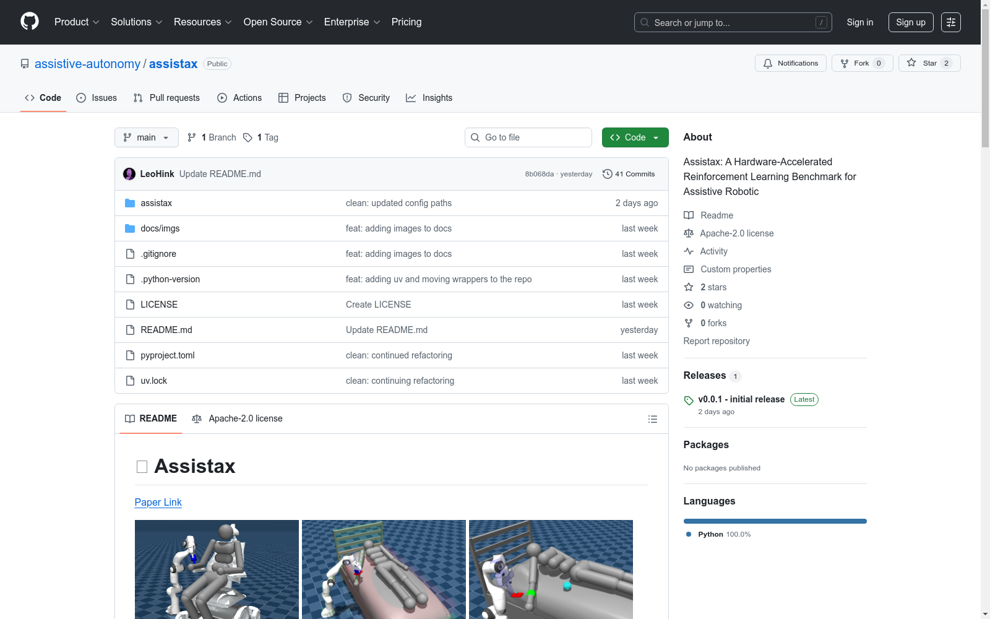990x619 pixels.
Task: Click the 41 Commits link
Action: coord(629,174)
